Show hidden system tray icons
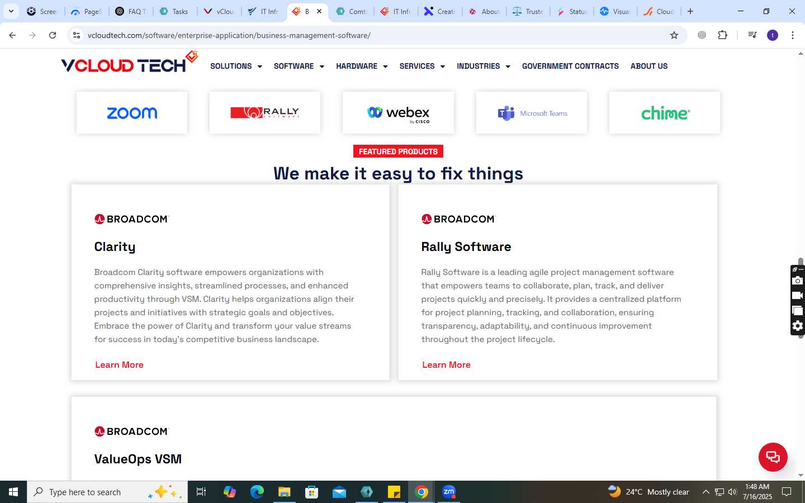This screenshot has width=805, height=503. [705, 492]
